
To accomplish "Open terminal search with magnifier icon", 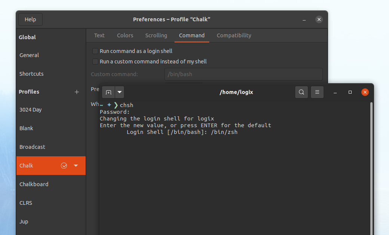I will (302, 92).
